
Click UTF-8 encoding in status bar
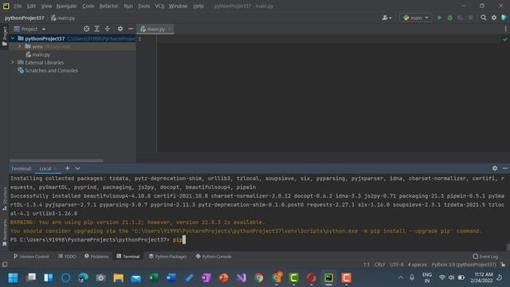coord(397,265)
